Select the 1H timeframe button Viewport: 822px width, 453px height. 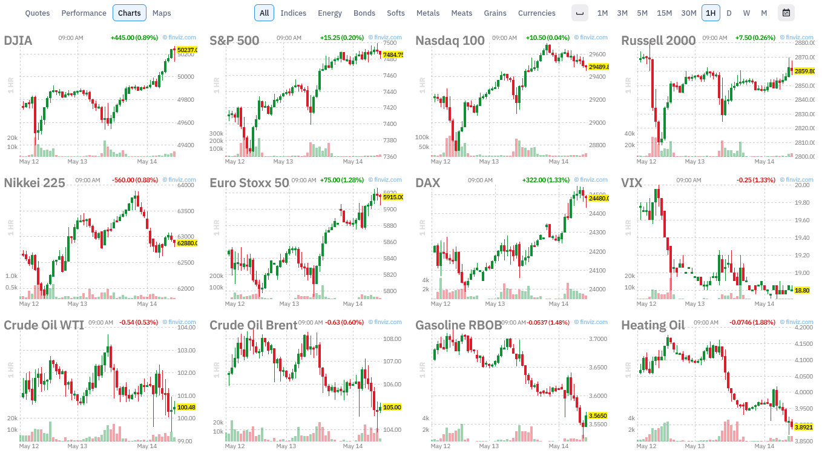[x=711, y=13]
